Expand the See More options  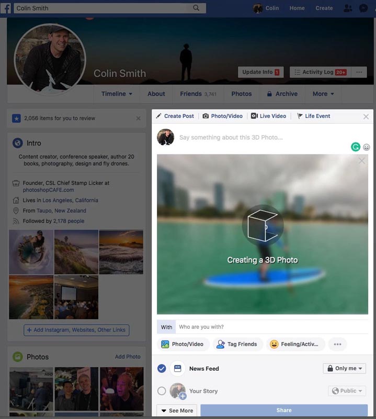[177, 411]
